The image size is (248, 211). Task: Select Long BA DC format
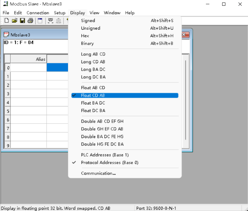pyautogui.click(x=125, y=69)
